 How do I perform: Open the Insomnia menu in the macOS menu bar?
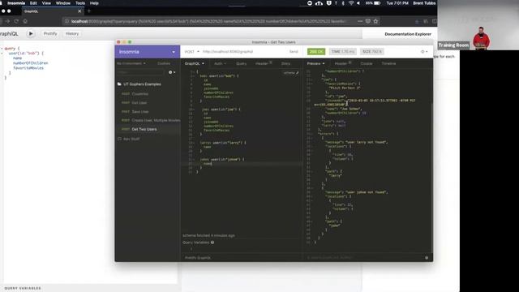pos(16,3)
